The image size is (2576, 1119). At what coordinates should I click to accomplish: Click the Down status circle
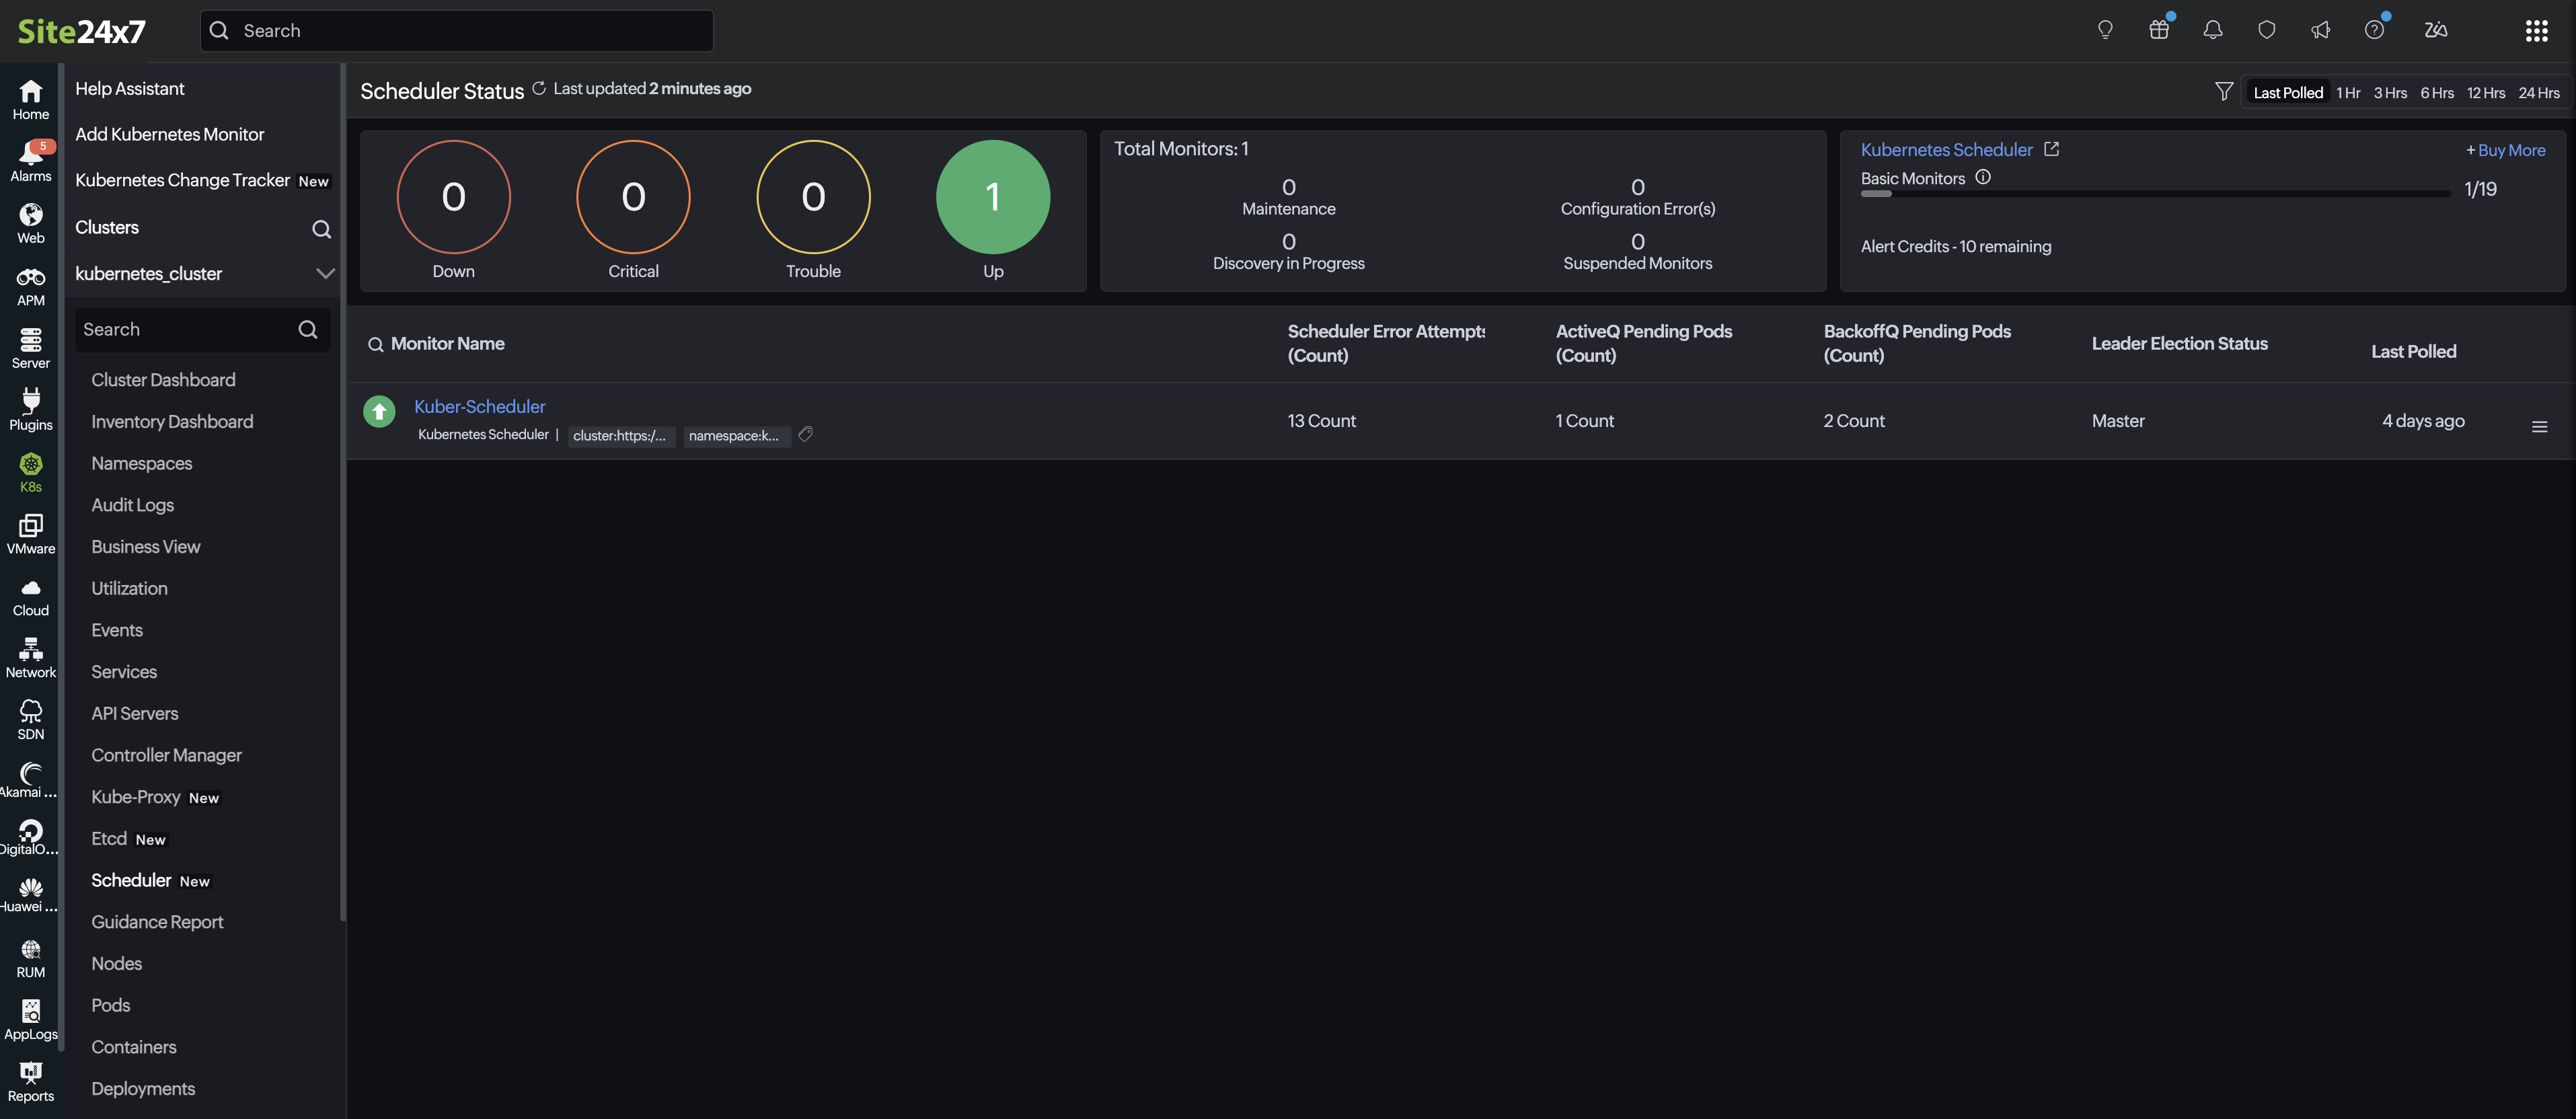(x=453, y=196)
